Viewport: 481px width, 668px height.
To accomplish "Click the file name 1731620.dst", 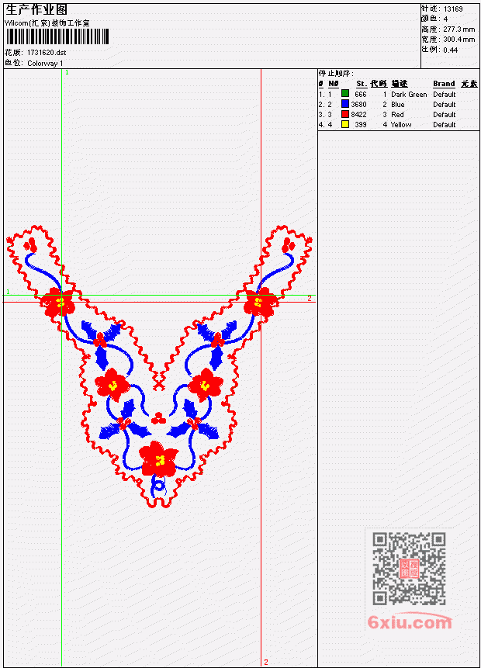I will click(47, 53).
